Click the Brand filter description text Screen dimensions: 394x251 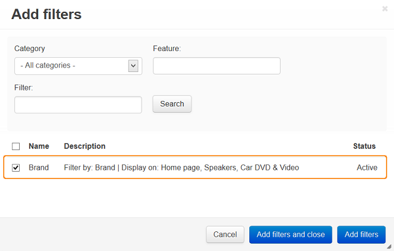(182, 167)
